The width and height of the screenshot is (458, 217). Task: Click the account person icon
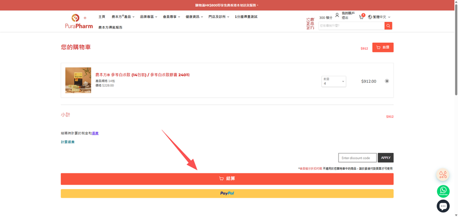click(x=337, y=15)
